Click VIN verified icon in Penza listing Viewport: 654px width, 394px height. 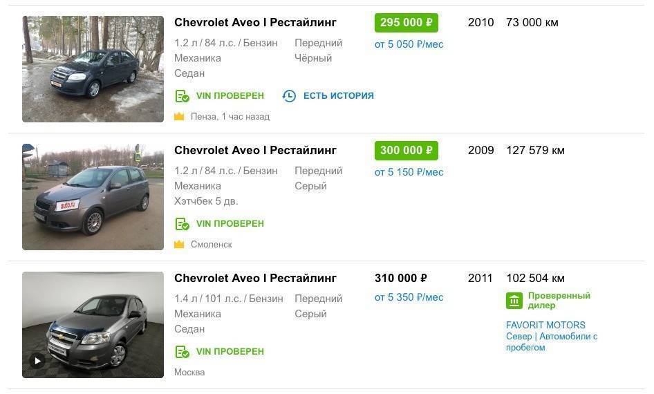(x=182, y=96)
